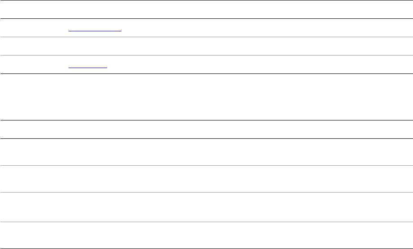Click the blank area between the two tables
This screenshot has height=249, width=413.
click(x=206, y=96)
